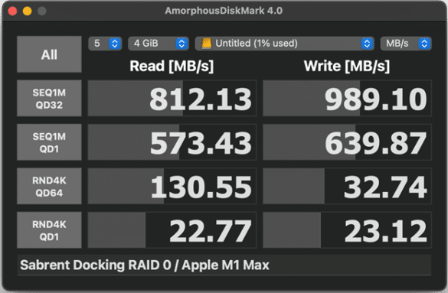Run the SEQ1M QD32 test
The width and height of the screenshot is (448, 293).
pos(49,98)
